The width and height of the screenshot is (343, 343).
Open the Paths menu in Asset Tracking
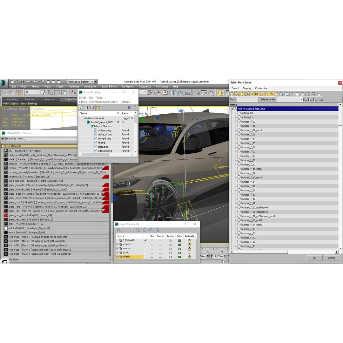coord(99,98)
